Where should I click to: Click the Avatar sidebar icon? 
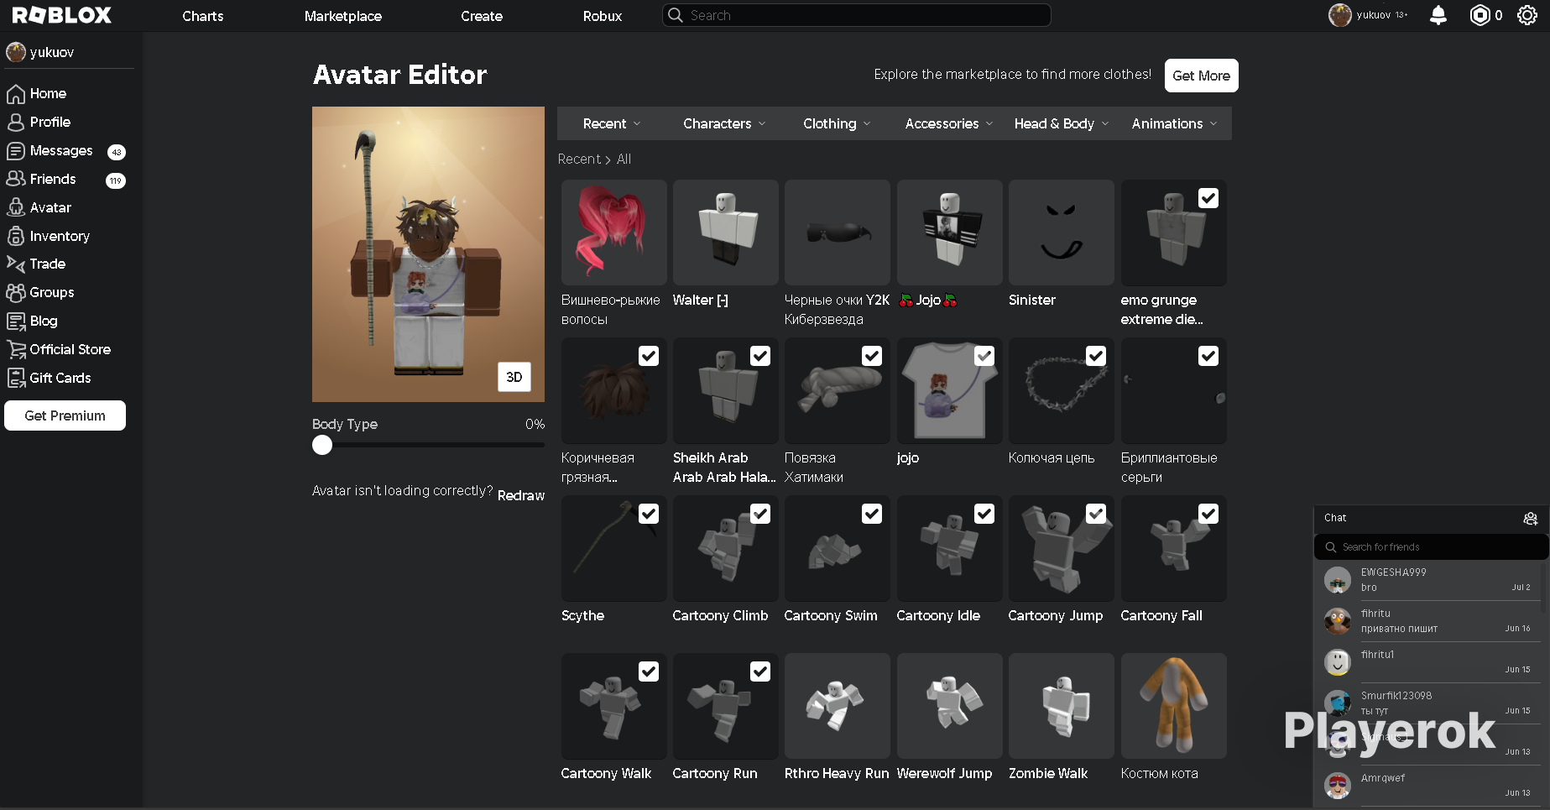click(15, 207)
